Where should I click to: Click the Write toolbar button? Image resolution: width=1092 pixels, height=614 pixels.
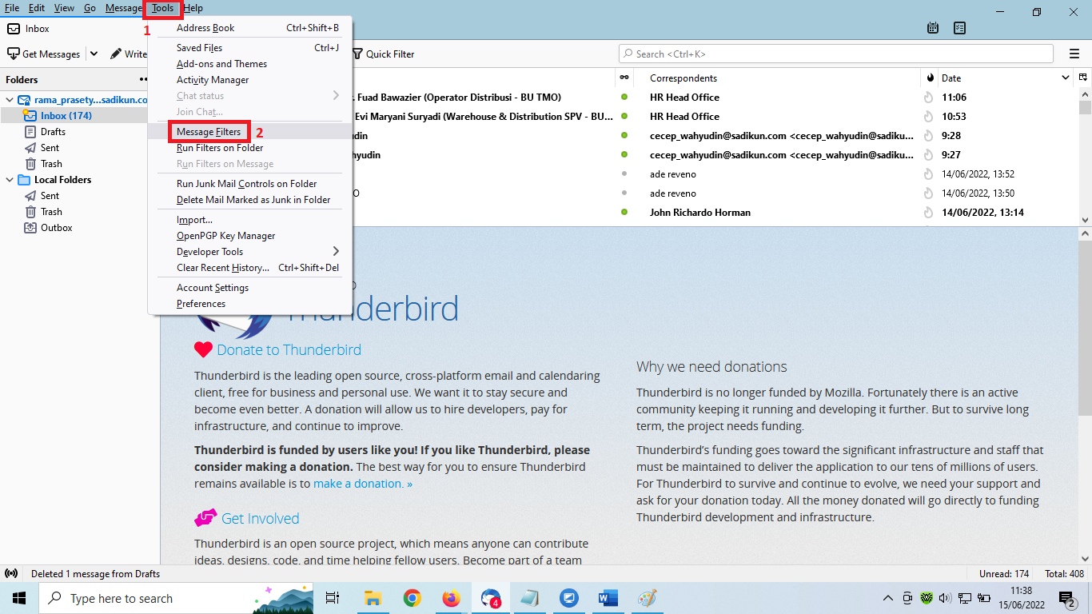coord(128,54)
